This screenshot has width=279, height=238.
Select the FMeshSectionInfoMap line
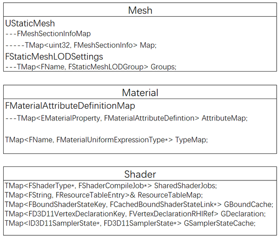click(x=48, y=33)
